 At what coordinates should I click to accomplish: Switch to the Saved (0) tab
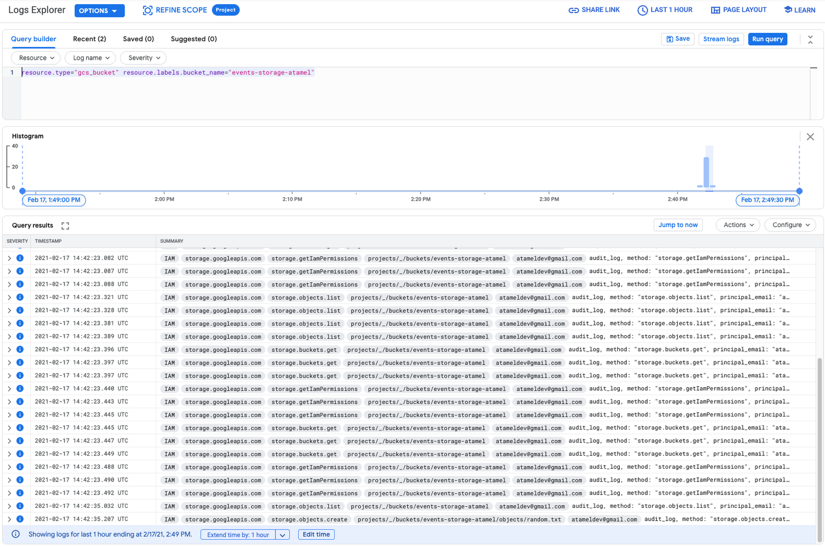(138, 39)
